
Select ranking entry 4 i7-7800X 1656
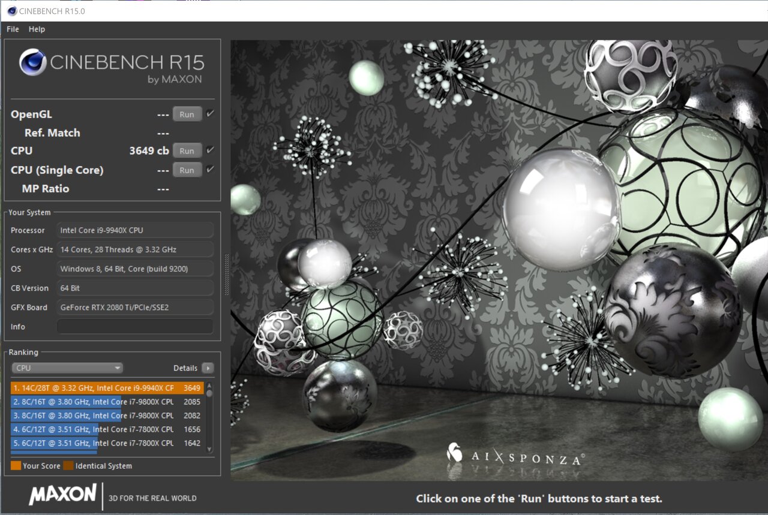[107, 429]
